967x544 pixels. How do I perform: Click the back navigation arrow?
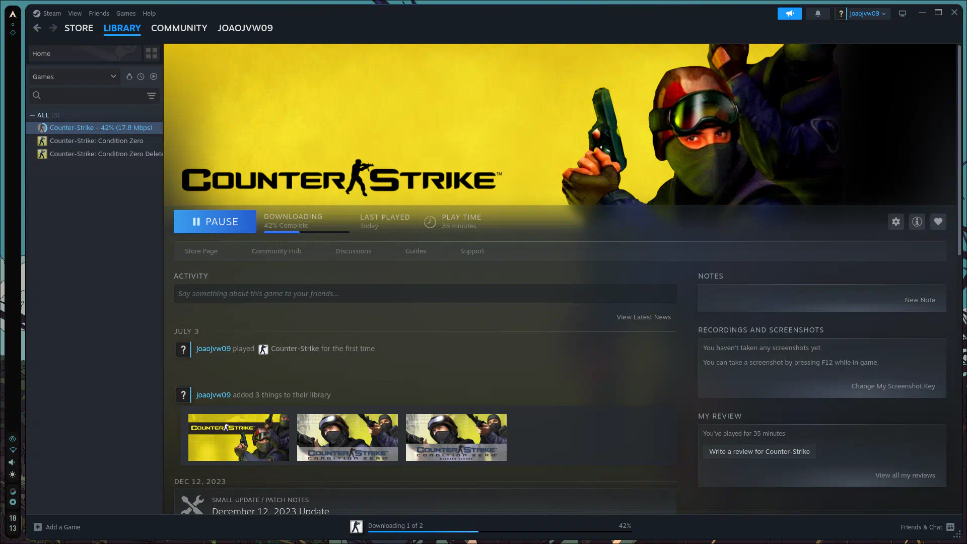(37, 28)
